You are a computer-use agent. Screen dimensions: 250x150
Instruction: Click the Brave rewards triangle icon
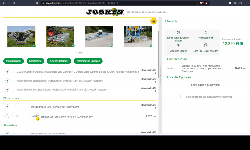207,3
